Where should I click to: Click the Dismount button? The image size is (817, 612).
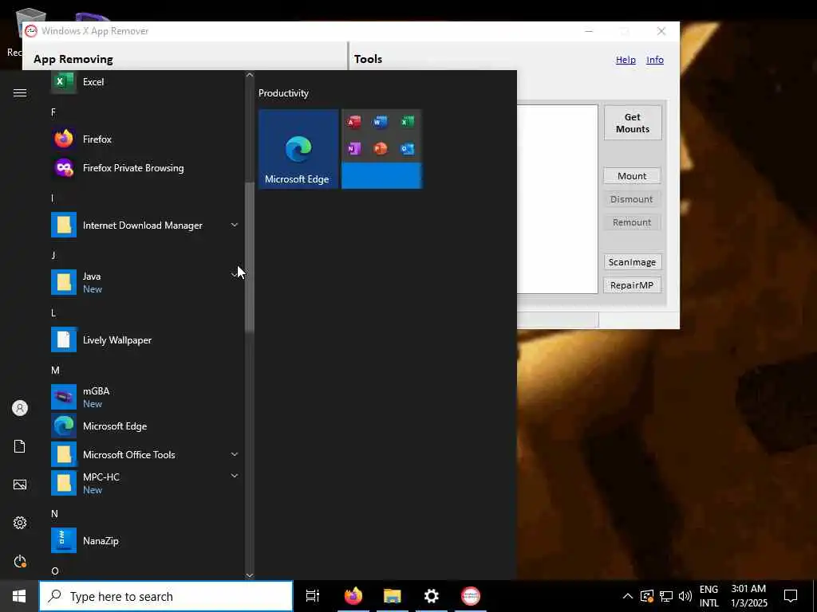click(632, 199)
